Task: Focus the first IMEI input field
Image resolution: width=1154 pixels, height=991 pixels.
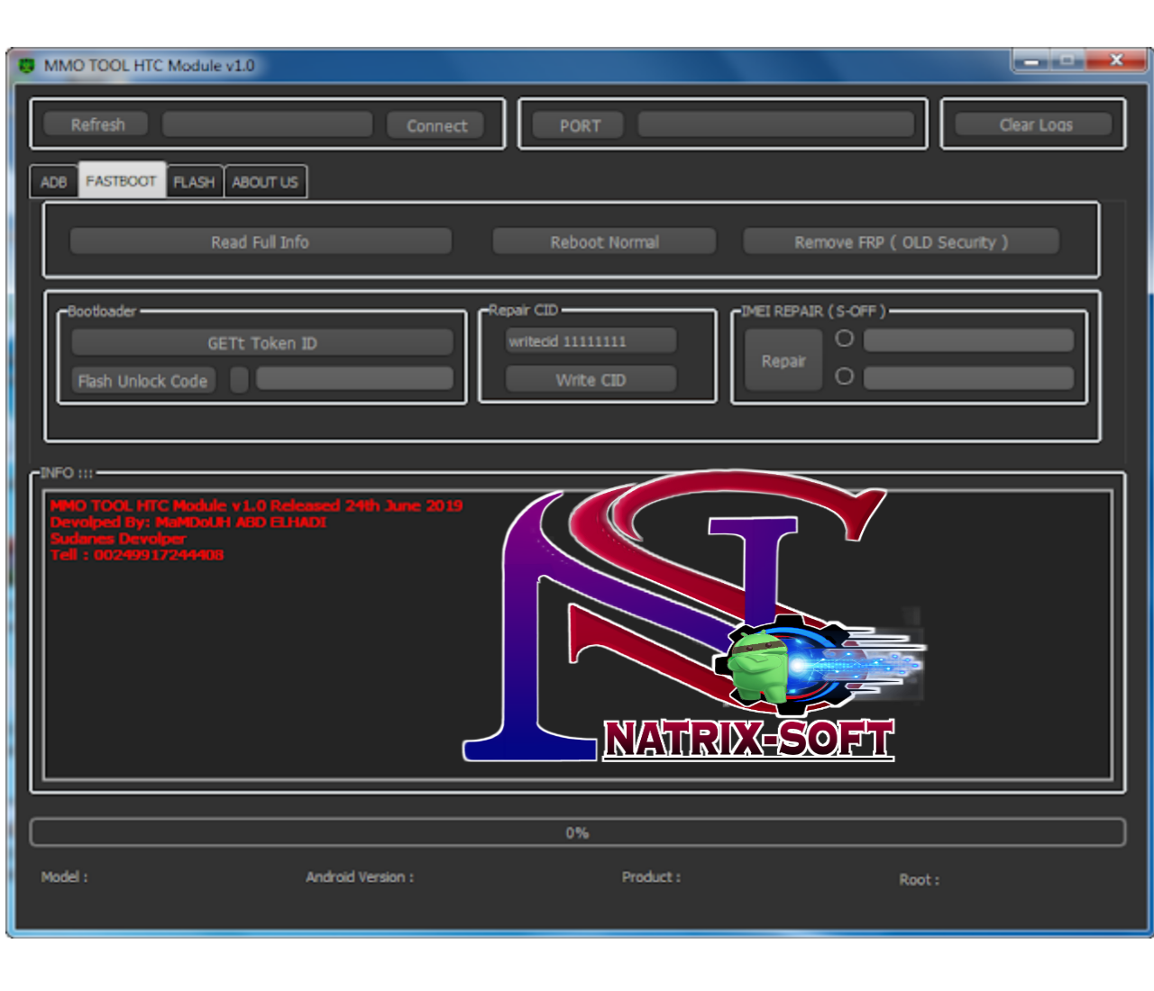Action: tap(968, 340)
